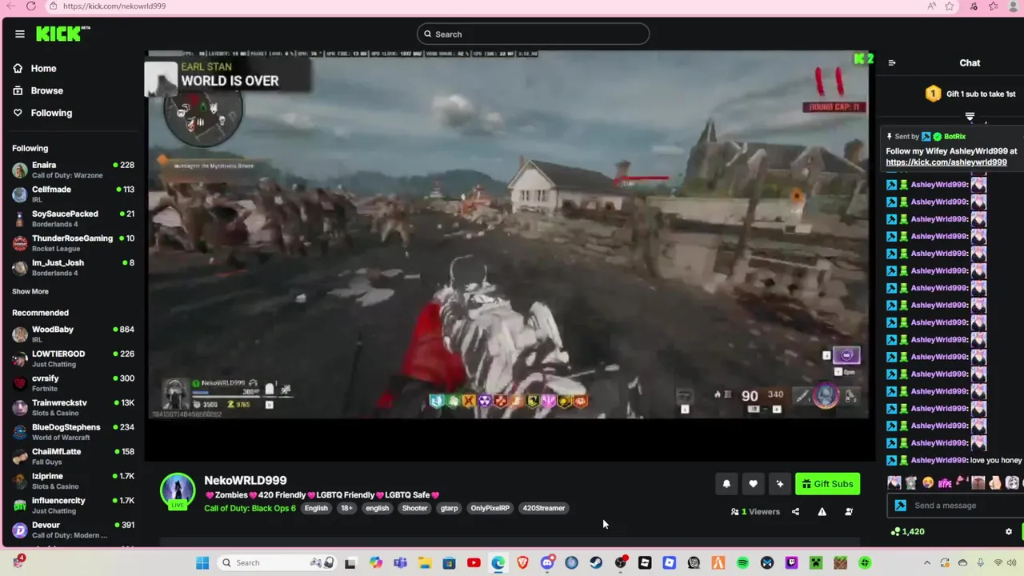Open Enaira's channel in Following list
The width and height of the screenshot is (1024, 576).
pos(73,170)
